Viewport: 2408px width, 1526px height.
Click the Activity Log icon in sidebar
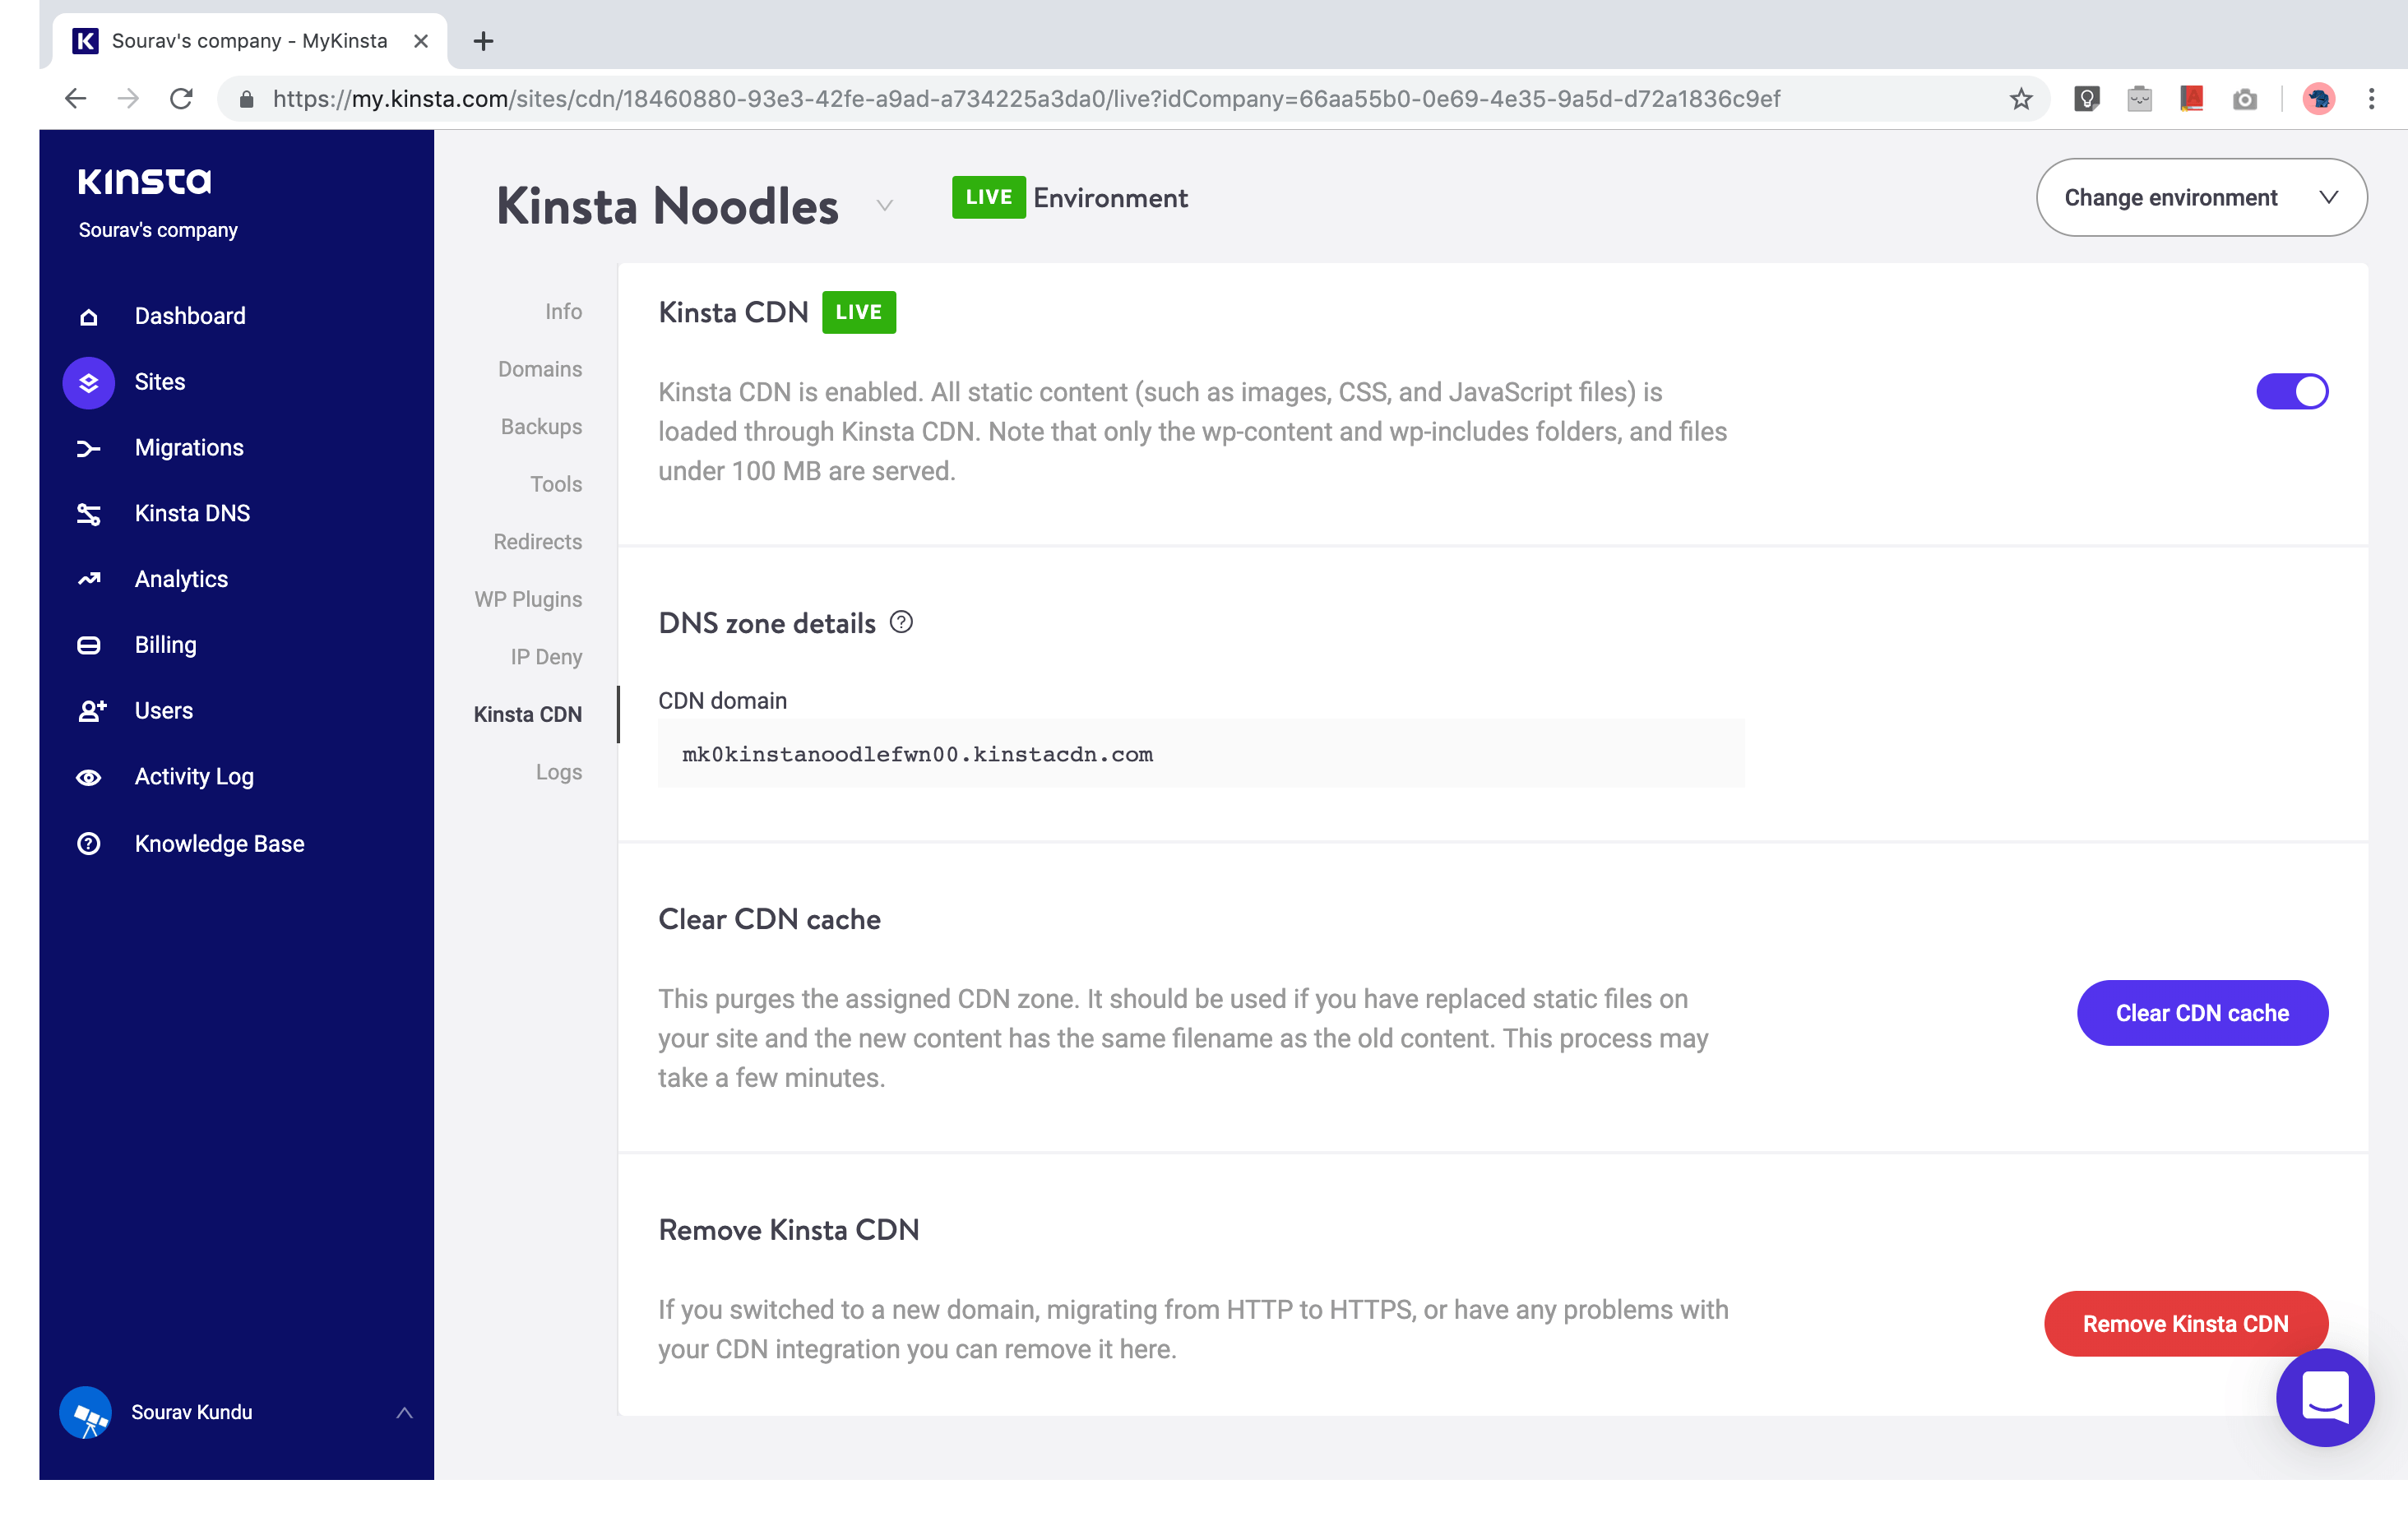90,777
